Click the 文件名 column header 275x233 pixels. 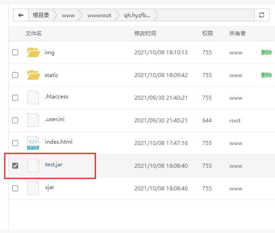[34, 34]
